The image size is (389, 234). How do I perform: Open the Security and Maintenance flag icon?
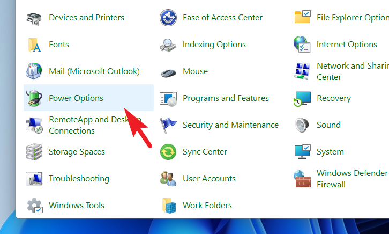click(168, 125)
